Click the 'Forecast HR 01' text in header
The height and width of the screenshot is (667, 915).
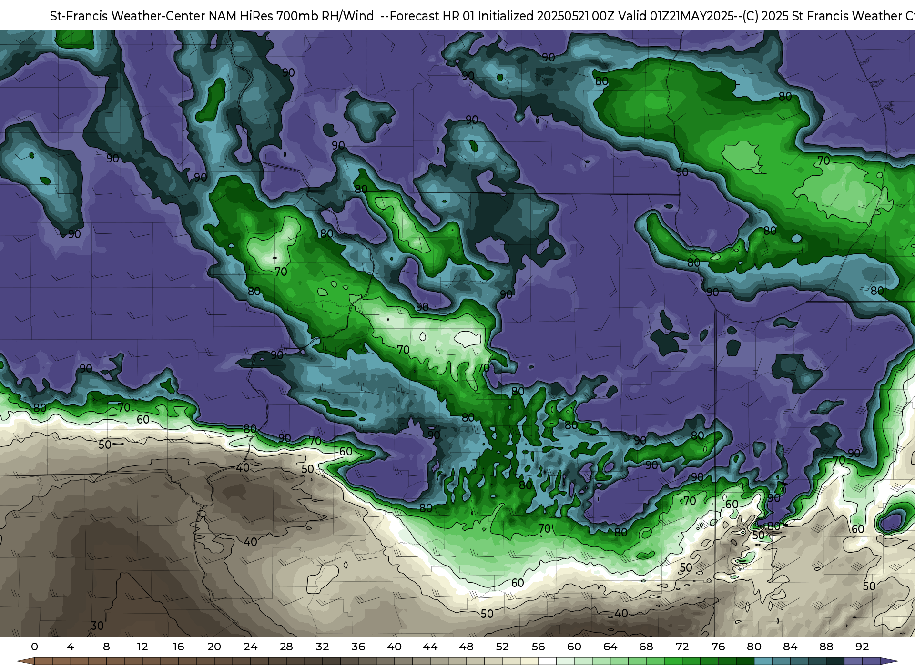pos(432,16)
